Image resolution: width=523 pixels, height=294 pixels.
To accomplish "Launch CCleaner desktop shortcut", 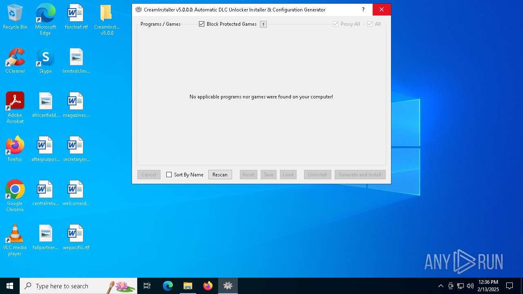I will [15, 61].
